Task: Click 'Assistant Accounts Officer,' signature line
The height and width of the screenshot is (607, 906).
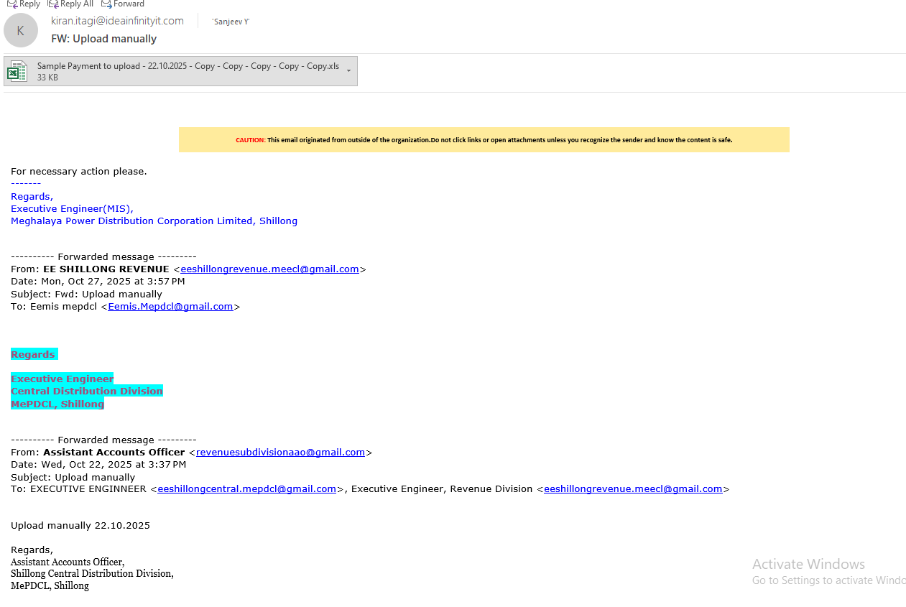Action: (x=68, y=562)
